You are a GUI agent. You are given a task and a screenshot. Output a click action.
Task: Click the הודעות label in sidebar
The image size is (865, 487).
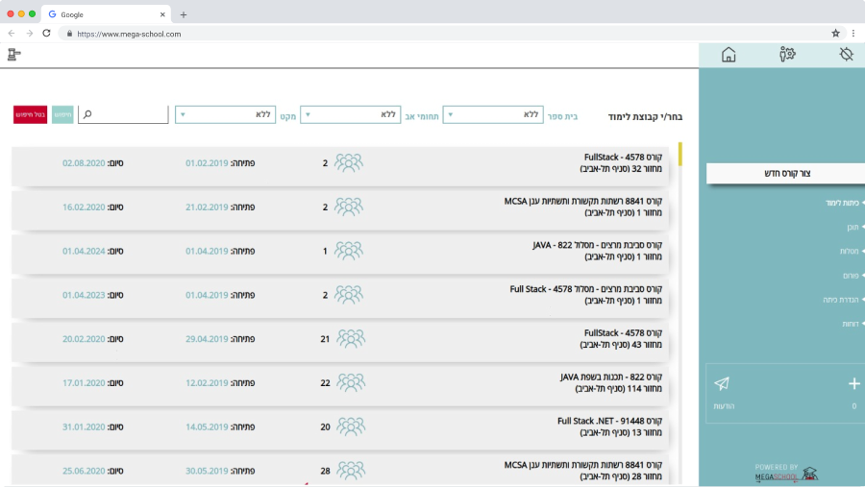click(x=724, y=406)
